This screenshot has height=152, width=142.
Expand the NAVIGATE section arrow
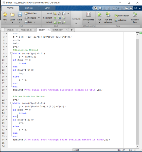[x=76, y=23]
